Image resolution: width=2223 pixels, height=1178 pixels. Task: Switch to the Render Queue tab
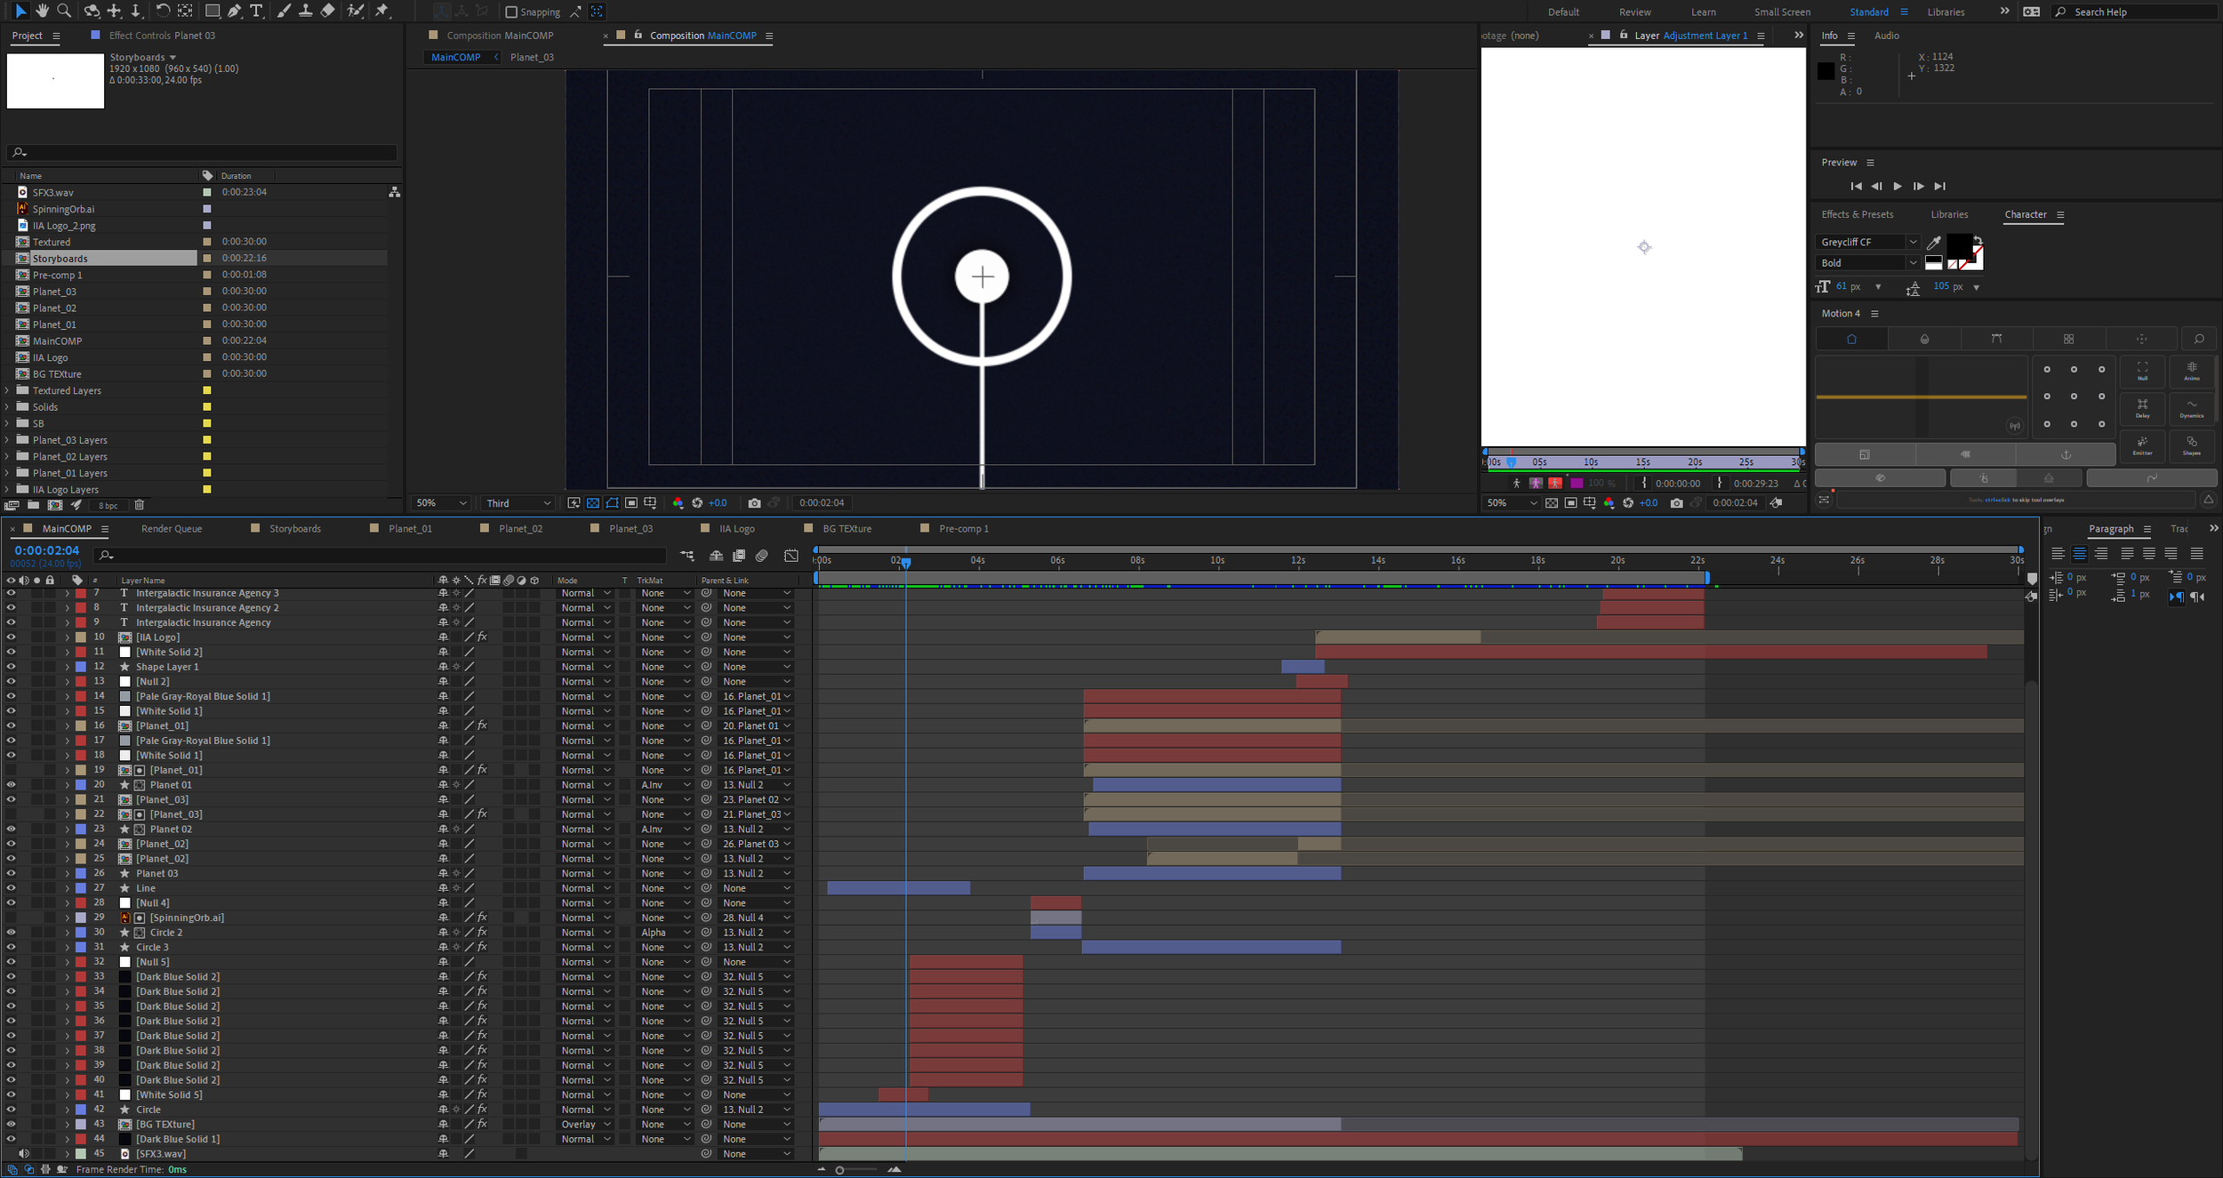(172, 529)
